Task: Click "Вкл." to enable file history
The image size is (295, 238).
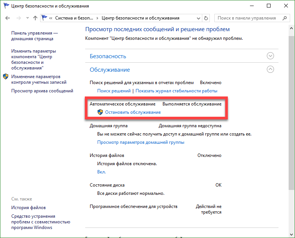Action: click(101, 172)
